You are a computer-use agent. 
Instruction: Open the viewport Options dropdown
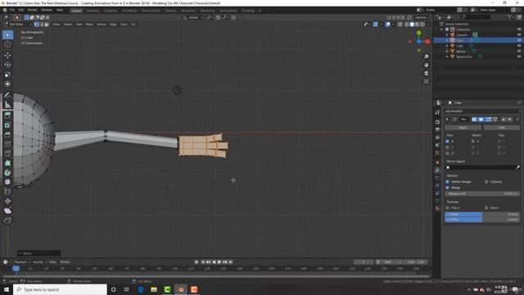click(422, 17)
